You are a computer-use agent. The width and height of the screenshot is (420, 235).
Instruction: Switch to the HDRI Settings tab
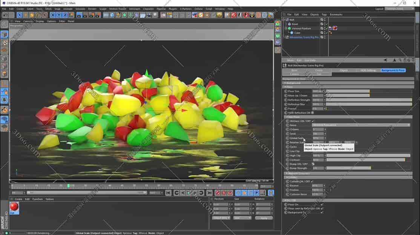pyautogui.click(x=368, y=70)
